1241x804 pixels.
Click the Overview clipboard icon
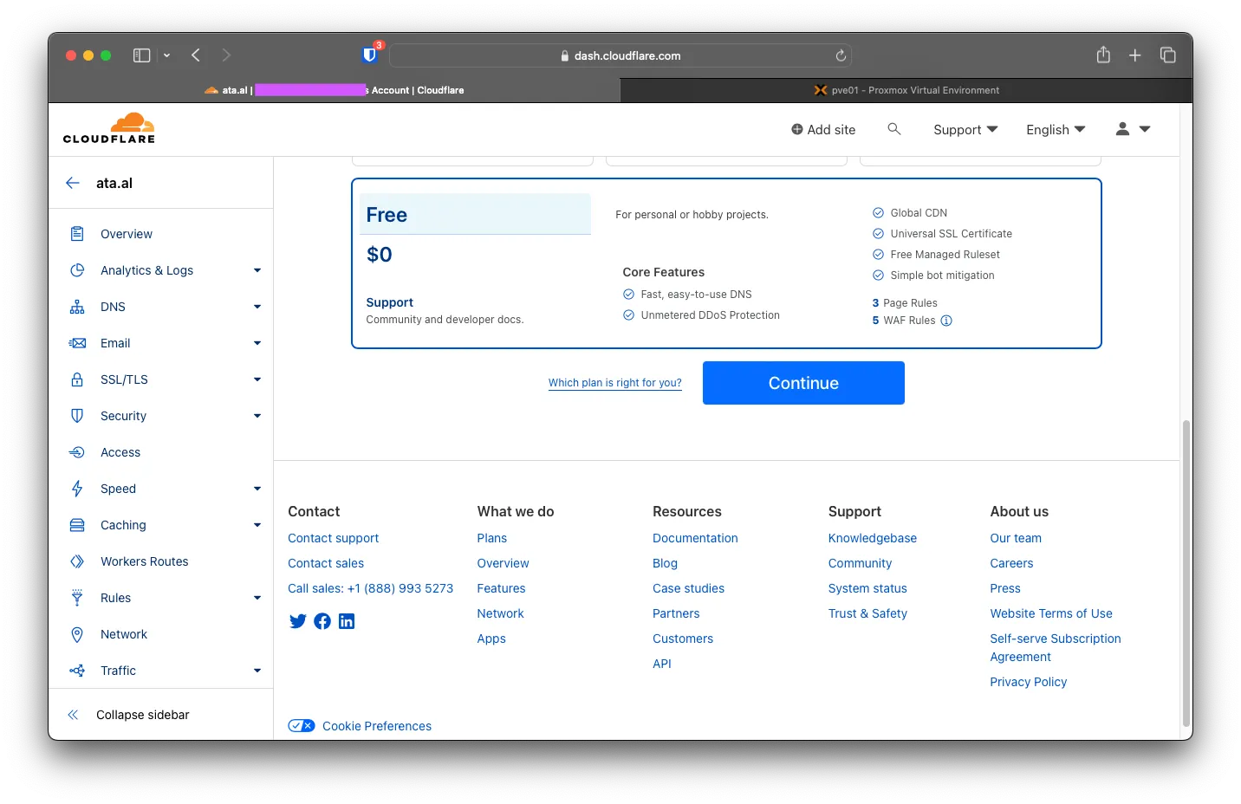click(77, 234)
